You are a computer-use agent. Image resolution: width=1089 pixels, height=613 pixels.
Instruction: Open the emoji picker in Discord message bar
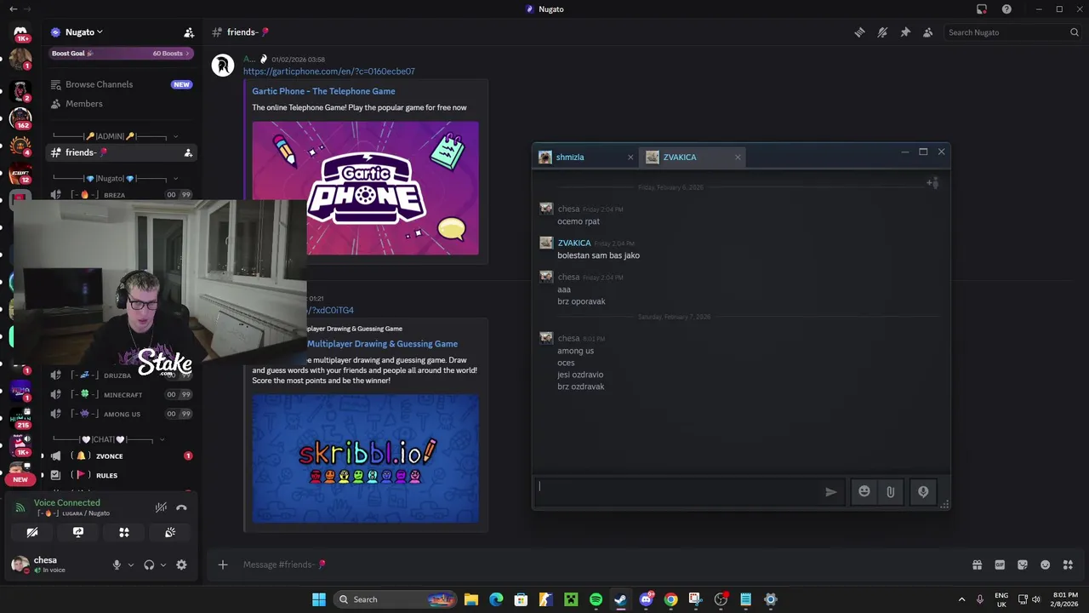[x=1046, y=564]
